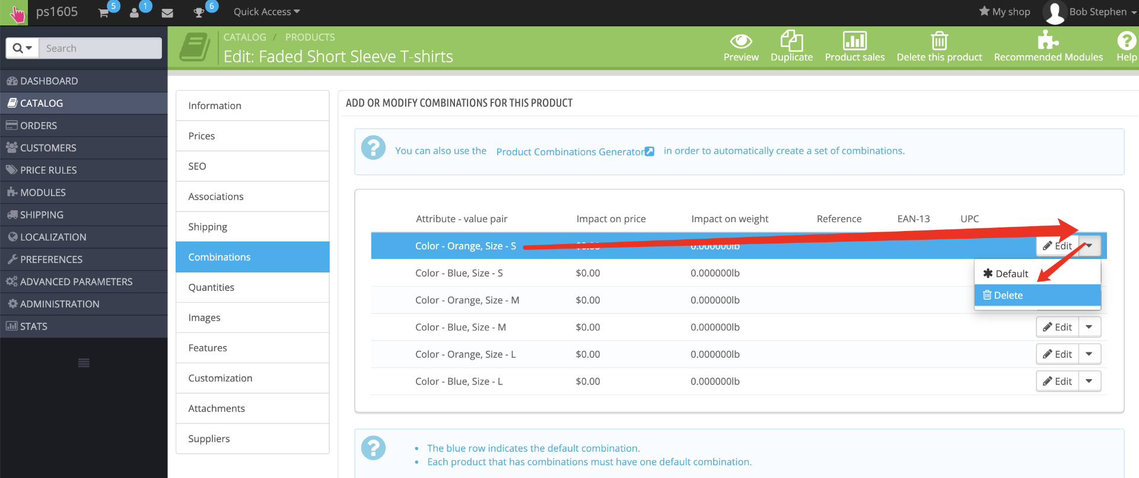
Task: Switch to the Customization tab
Action: pyautogui.click(x=253, y=378)
